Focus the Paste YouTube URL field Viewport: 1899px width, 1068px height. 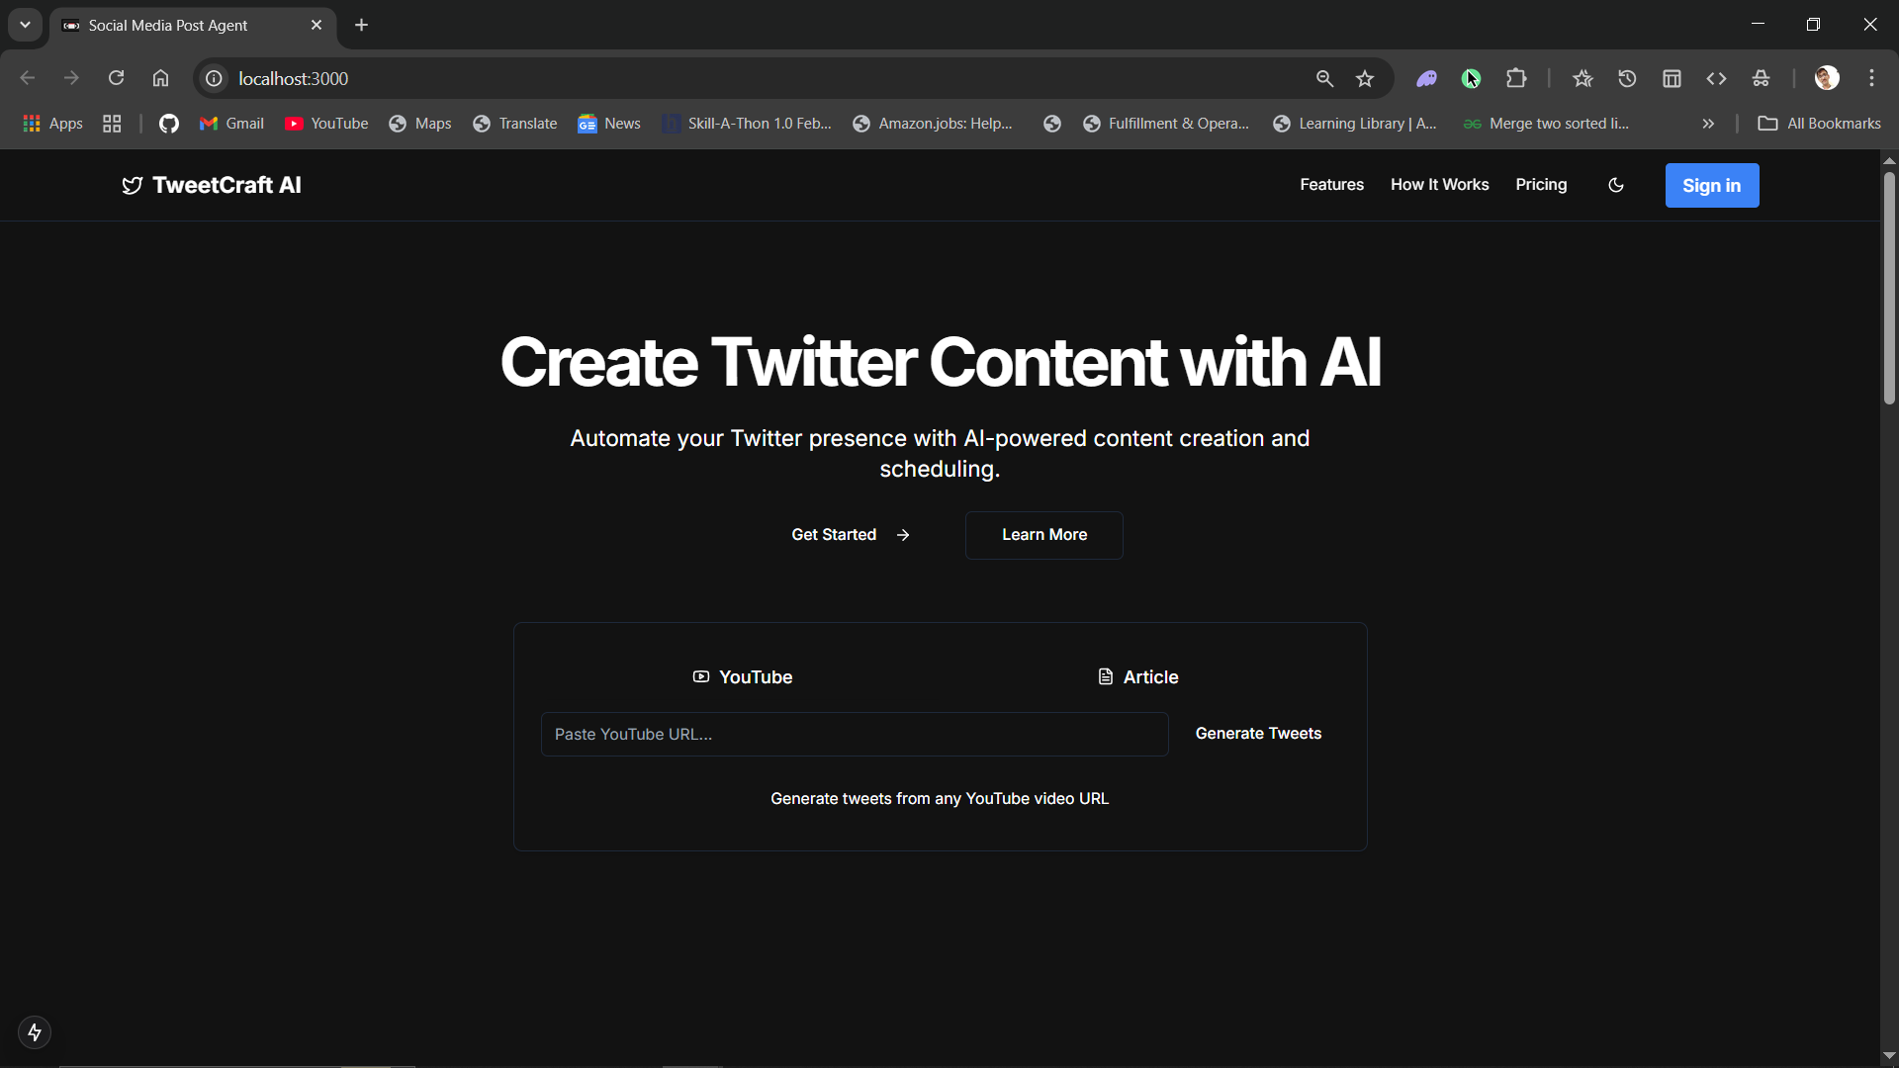(855, 735)
